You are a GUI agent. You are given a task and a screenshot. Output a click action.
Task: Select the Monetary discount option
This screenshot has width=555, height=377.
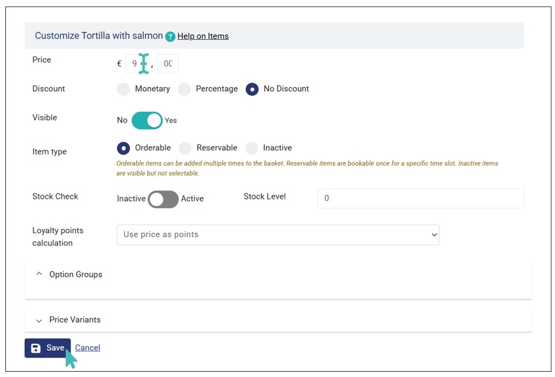(x=123, y=89)
